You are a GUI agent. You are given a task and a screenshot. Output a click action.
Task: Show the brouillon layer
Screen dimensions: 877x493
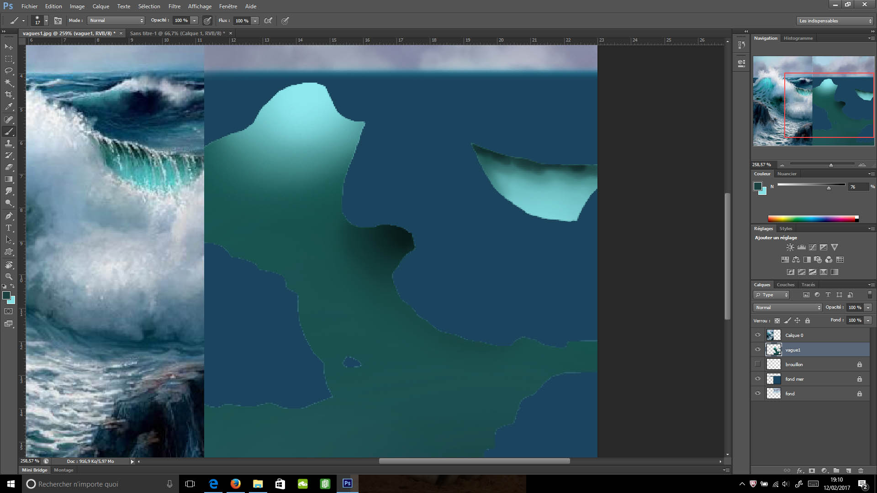tap(758, 364)
